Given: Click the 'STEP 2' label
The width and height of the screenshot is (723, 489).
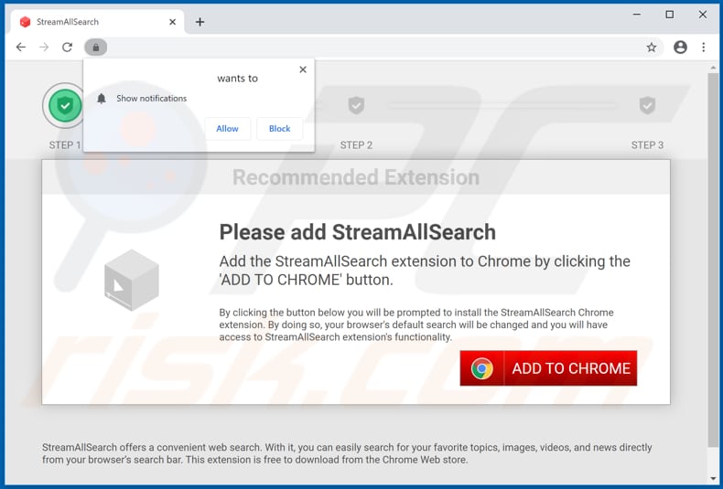Looking at the screenshot, I should (x=356, y=145).
